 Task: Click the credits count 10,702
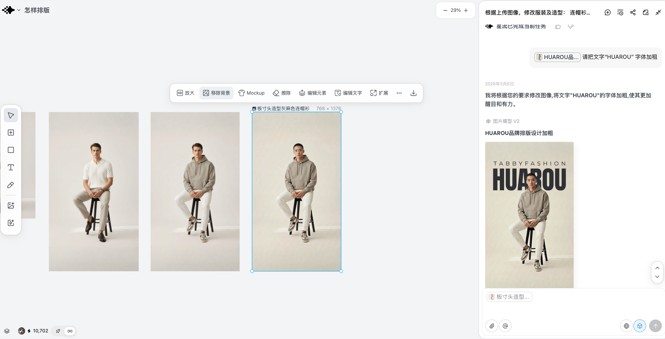tap(41, 331)
